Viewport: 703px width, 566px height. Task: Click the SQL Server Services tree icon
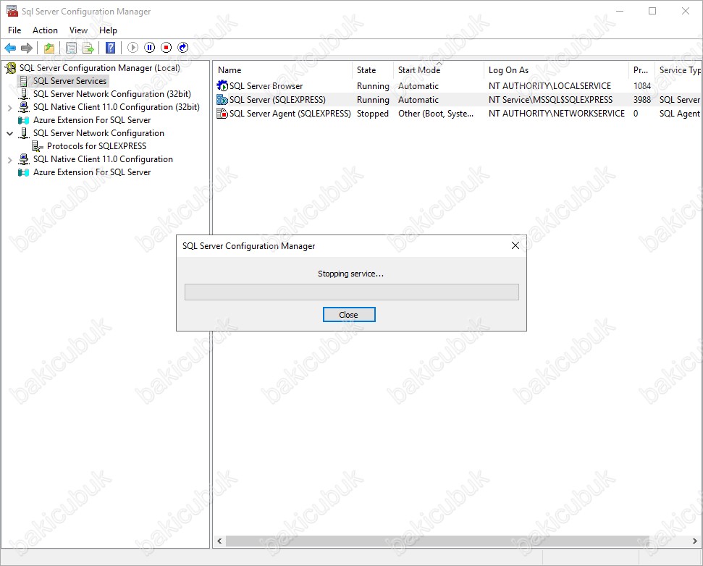pyautogui.click(x=24, y=81)
